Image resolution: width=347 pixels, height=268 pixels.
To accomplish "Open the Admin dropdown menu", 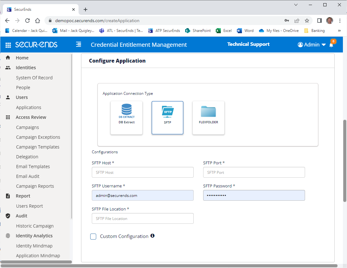I will pos(312,44).
